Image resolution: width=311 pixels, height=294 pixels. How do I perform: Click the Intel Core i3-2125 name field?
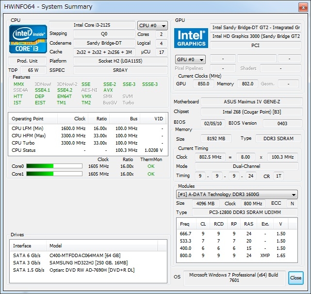[x=92, y=25]
